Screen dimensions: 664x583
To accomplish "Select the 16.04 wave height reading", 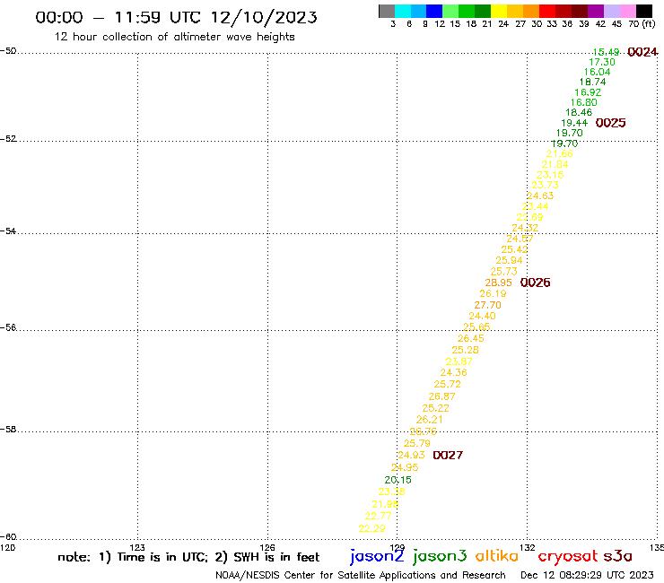I will (x=597, y=72).
